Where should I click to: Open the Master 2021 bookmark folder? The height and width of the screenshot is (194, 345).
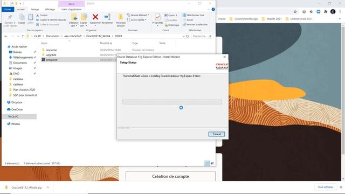click(x=272, y=19)
